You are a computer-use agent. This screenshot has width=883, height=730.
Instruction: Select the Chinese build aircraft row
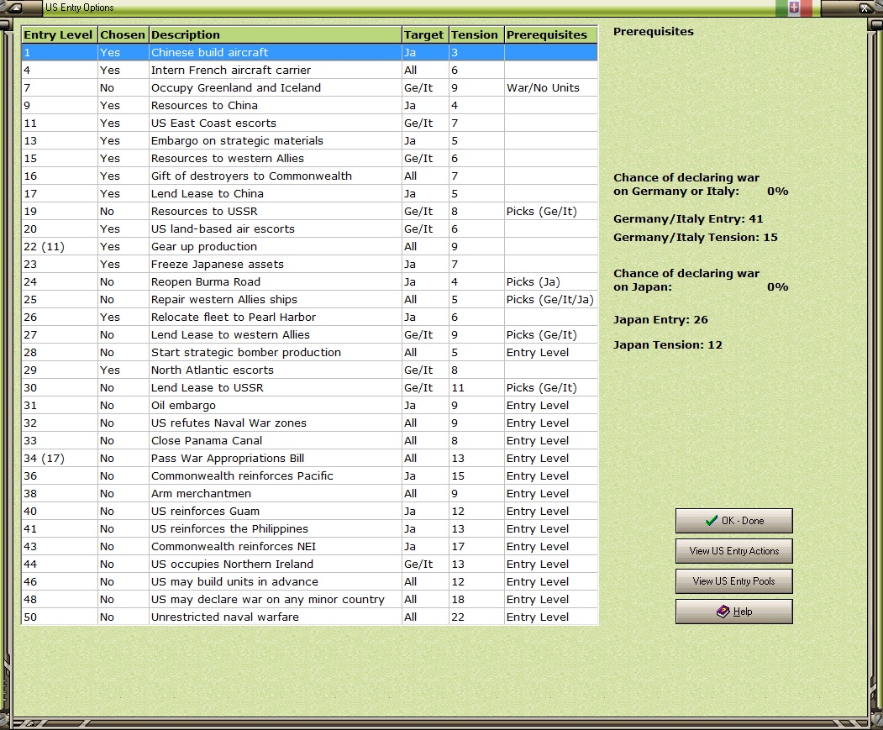[309, 52]
